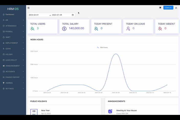Click the Total Salary dollar icon

(x=64, y=29)
